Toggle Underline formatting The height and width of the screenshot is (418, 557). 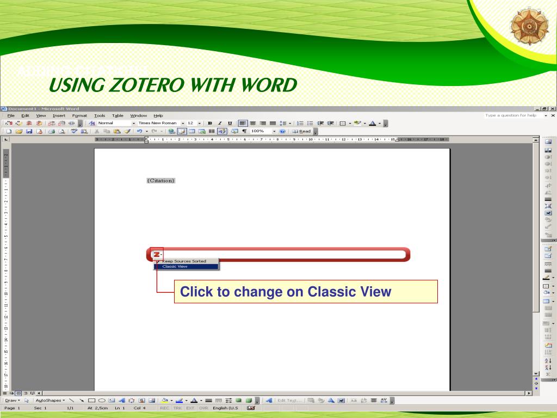point(230,124)
